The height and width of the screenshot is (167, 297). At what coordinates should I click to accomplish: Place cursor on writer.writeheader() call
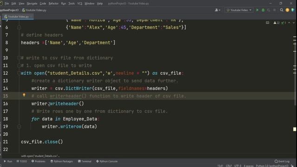pos(58,104)
